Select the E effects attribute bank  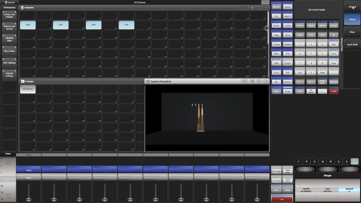coord(339,162)
